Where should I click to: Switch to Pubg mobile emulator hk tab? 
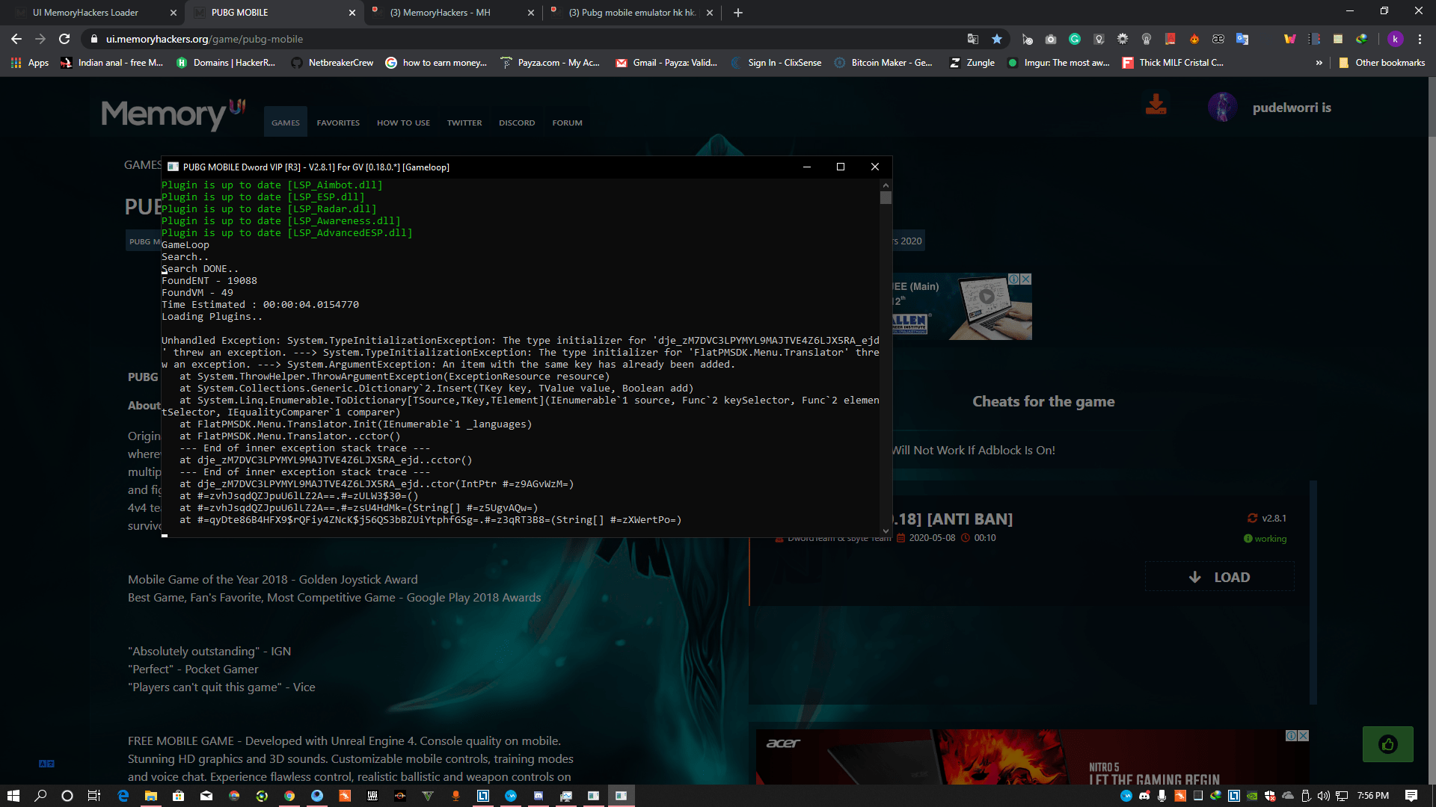pyautogui.click(x=632, y=13)
